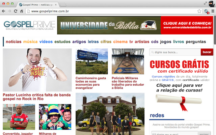Go to the browser home page icon
216x135 pixels.
[x=22, y=11]
